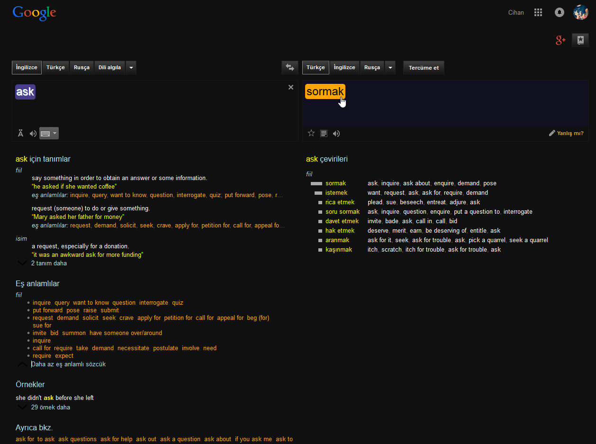The image size is (596, 444).
Task: Click the kaşınmak translation
Action: [x=339, y=250]
